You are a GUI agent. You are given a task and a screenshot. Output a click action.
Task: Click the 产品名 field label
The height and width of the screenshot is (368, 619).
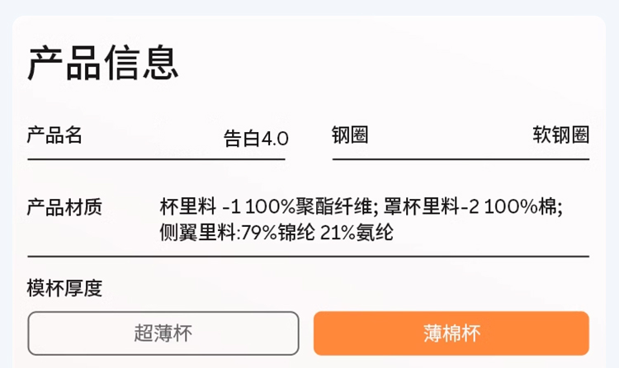(x=54, y=134)
